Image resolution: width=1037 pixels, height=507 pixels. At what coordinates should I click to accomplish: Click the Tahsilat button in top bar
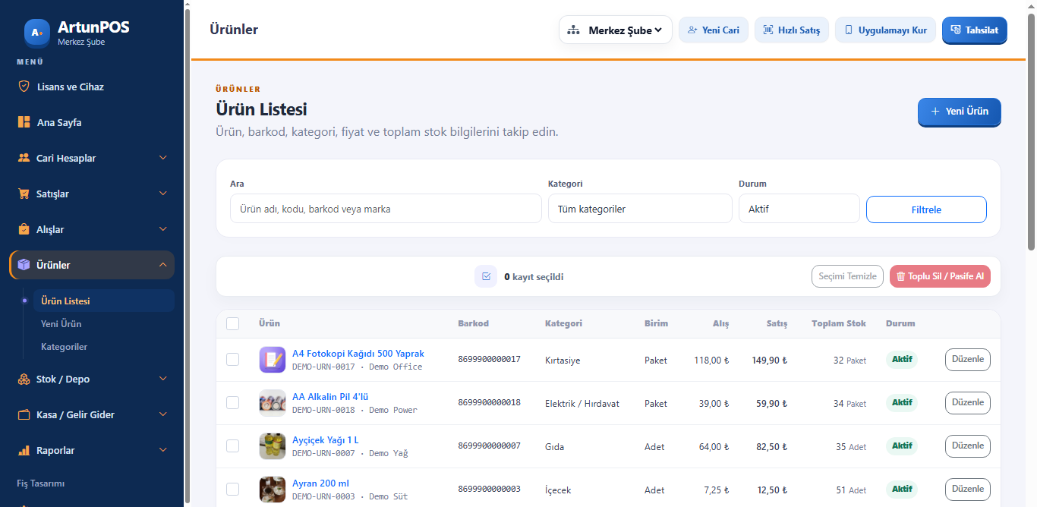coord(975,30)
